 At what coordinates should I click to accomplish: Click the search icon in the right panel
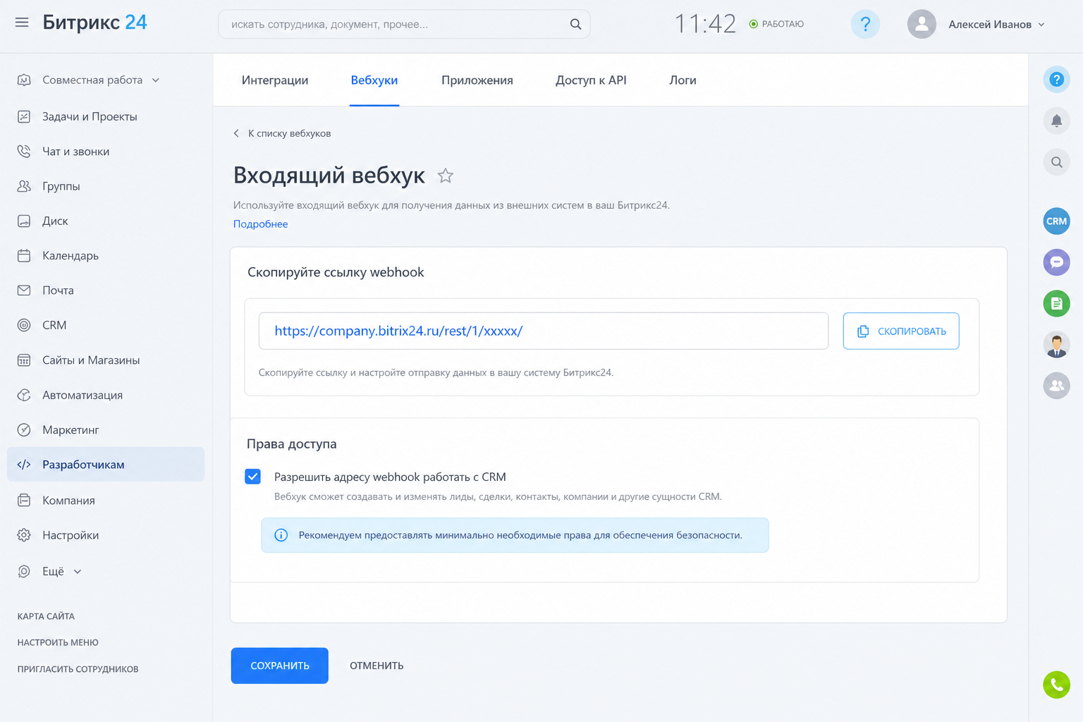(1056, 163)
